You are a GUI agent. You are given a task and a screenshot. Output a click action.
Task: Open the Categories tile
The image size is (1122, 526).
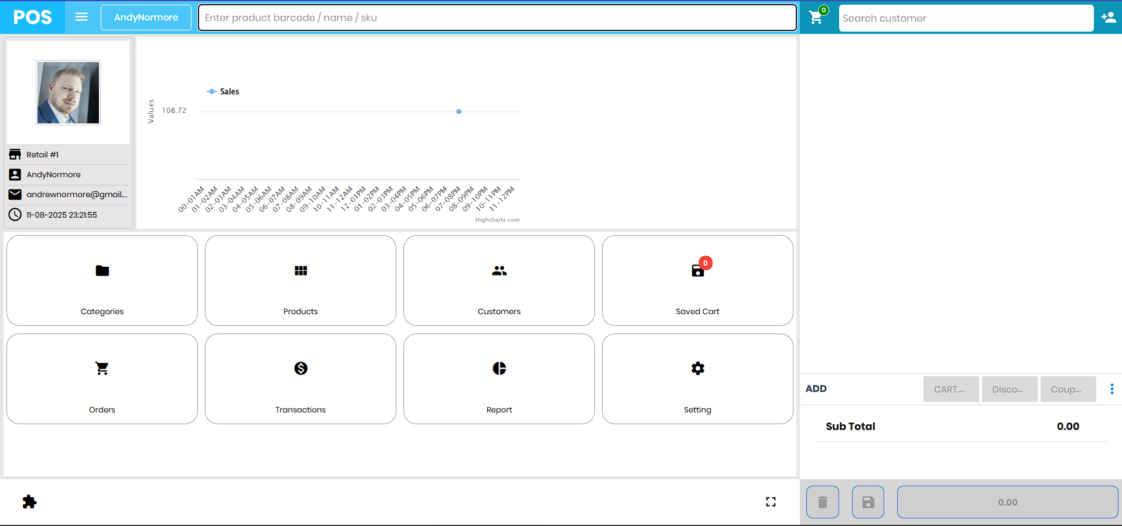point(102,281)
